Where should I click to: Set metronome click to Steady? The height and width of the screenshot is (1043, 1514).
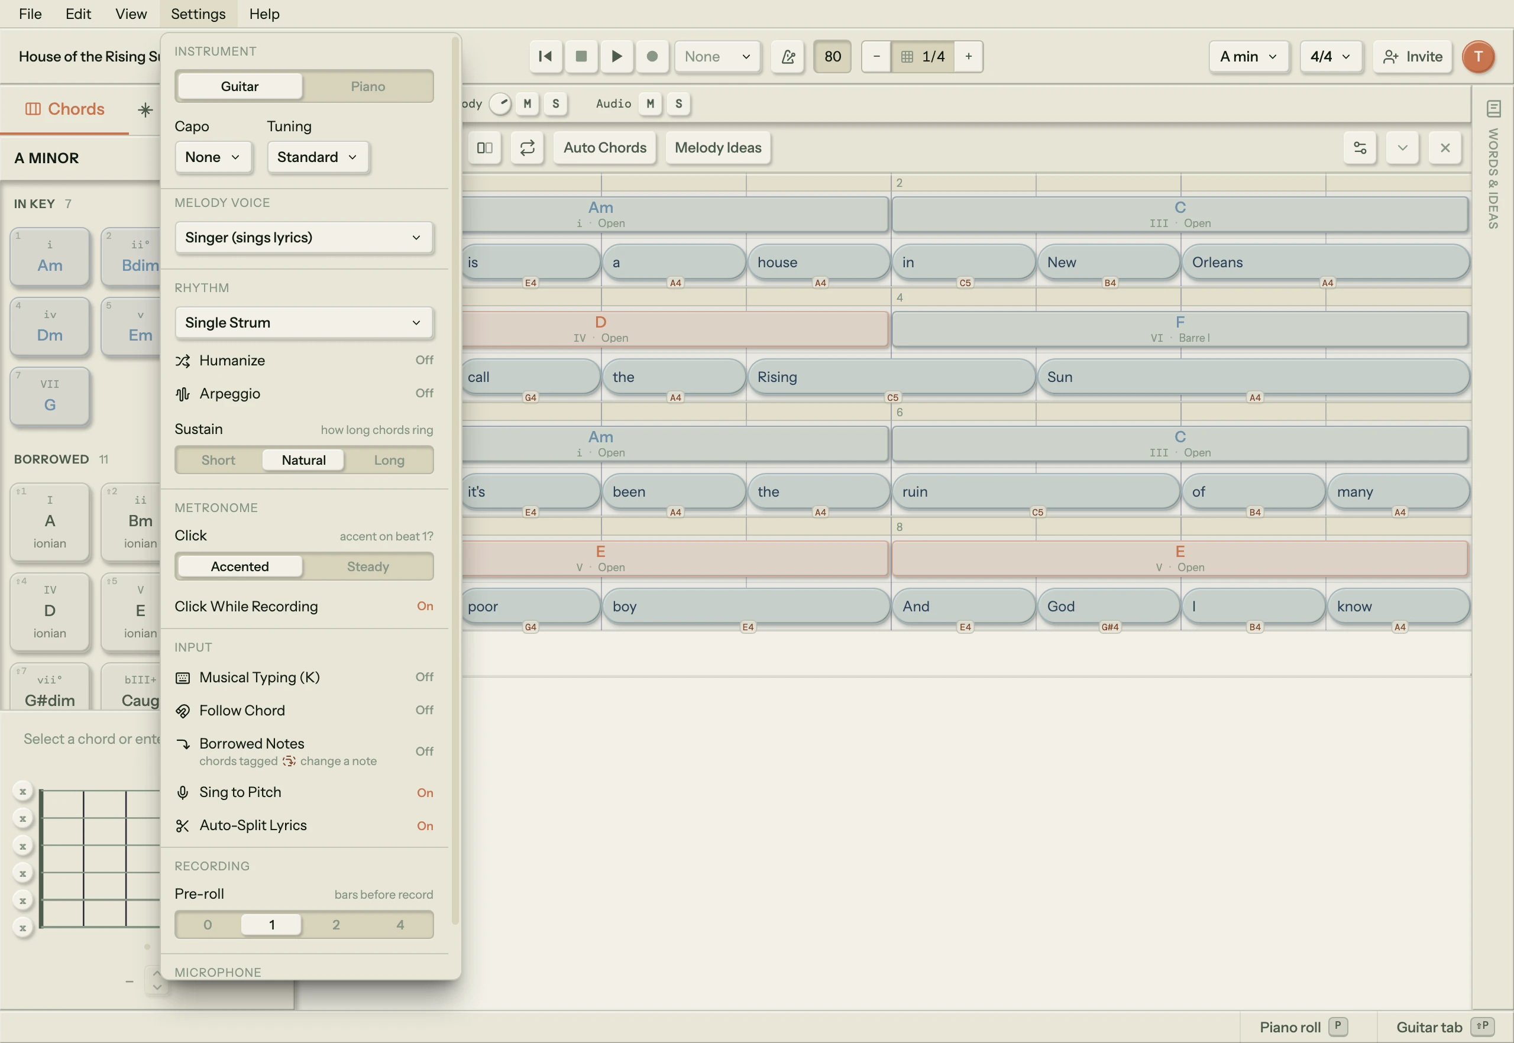pyautogui.click(x=368, y=566)
